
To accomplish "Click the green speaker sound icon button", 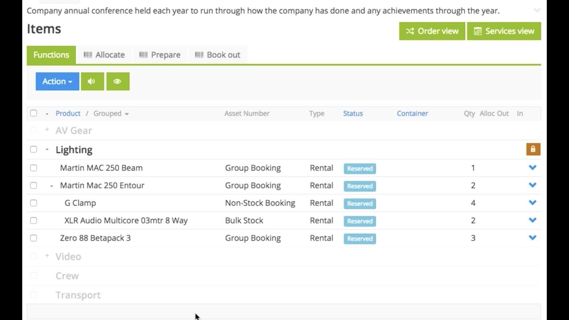I will (x=92, y=81).
